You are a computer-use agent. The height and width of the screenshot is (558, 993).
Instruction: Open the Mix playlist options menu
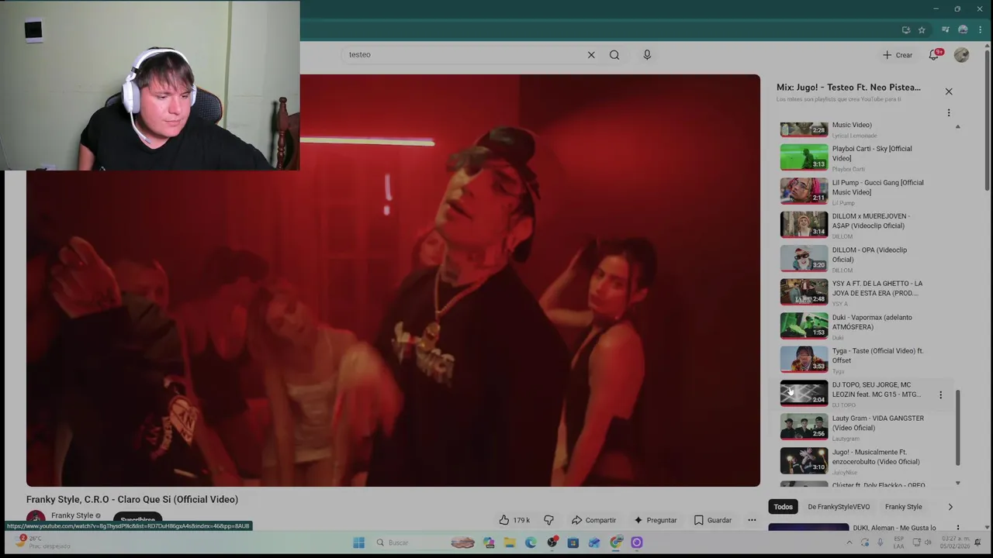[948, 112]
